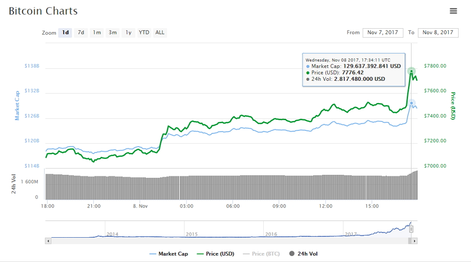471x262 pixels.
Task: Select the 1y zoom range
Action: [128, 32]
